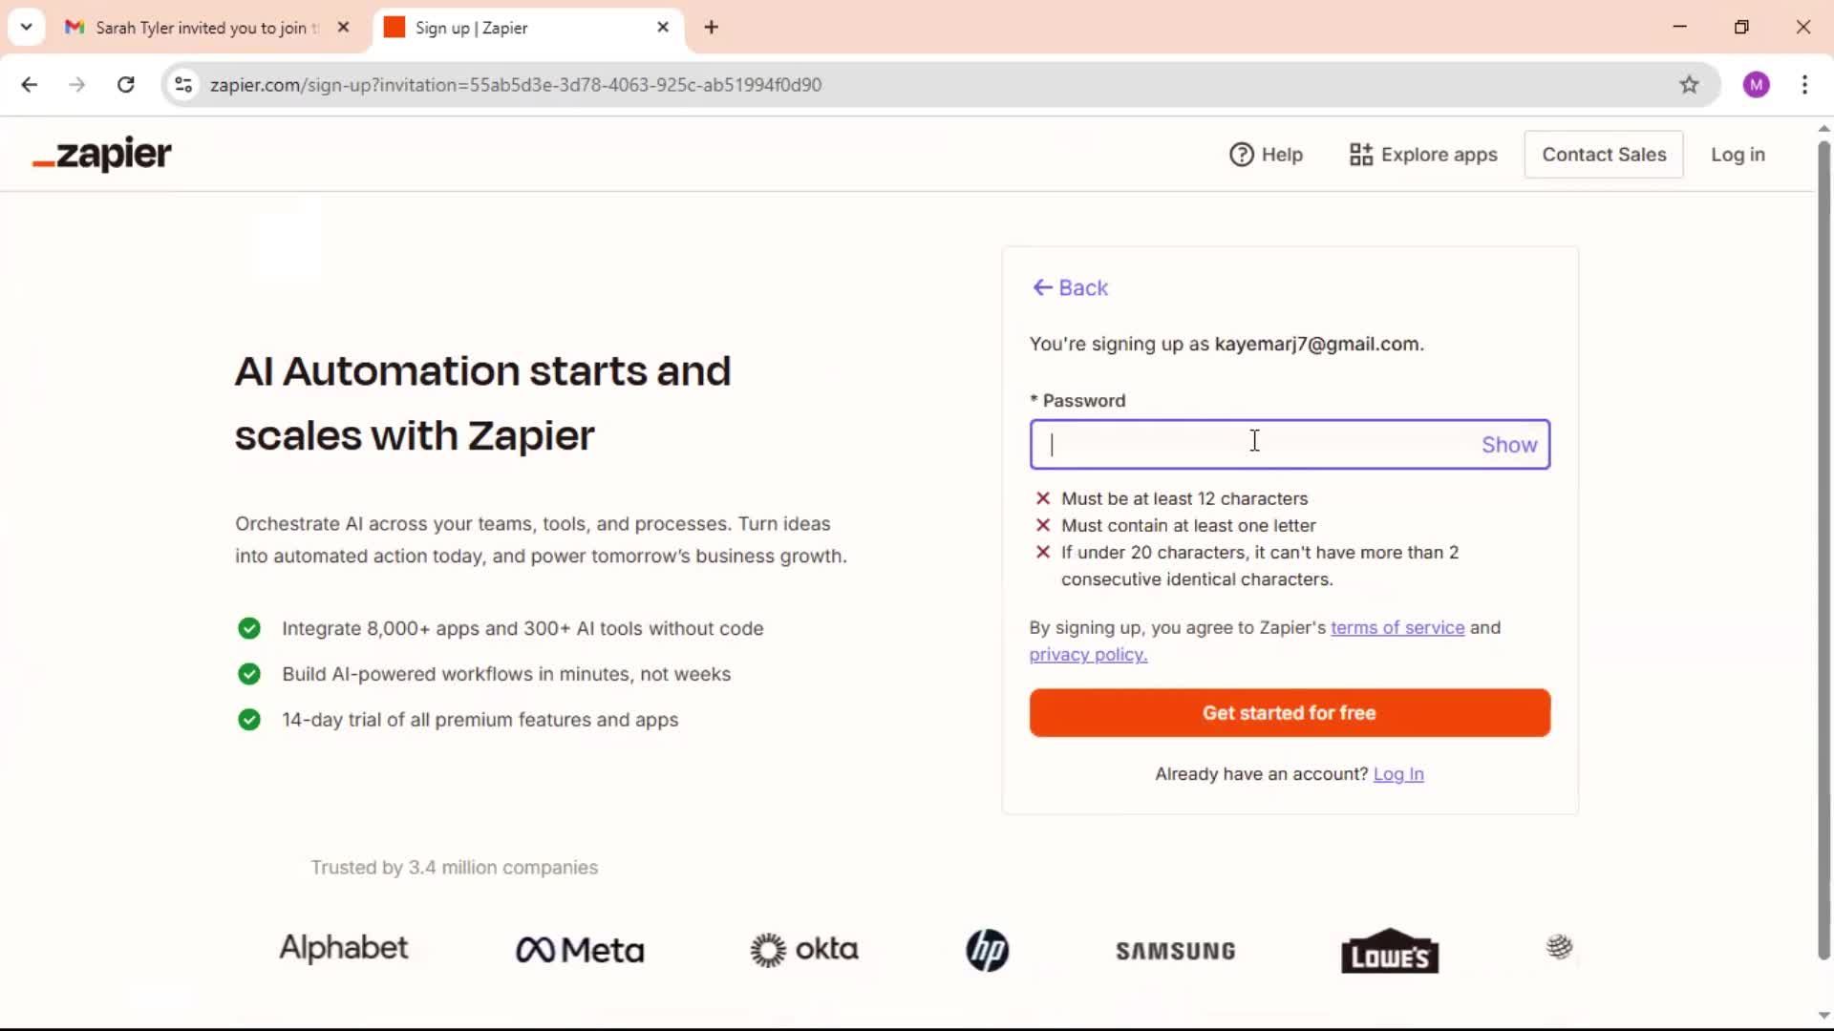Click the okta company logo
Image resolution: width=1834 pixels, height=1031 pixels.
pos(804,949)
